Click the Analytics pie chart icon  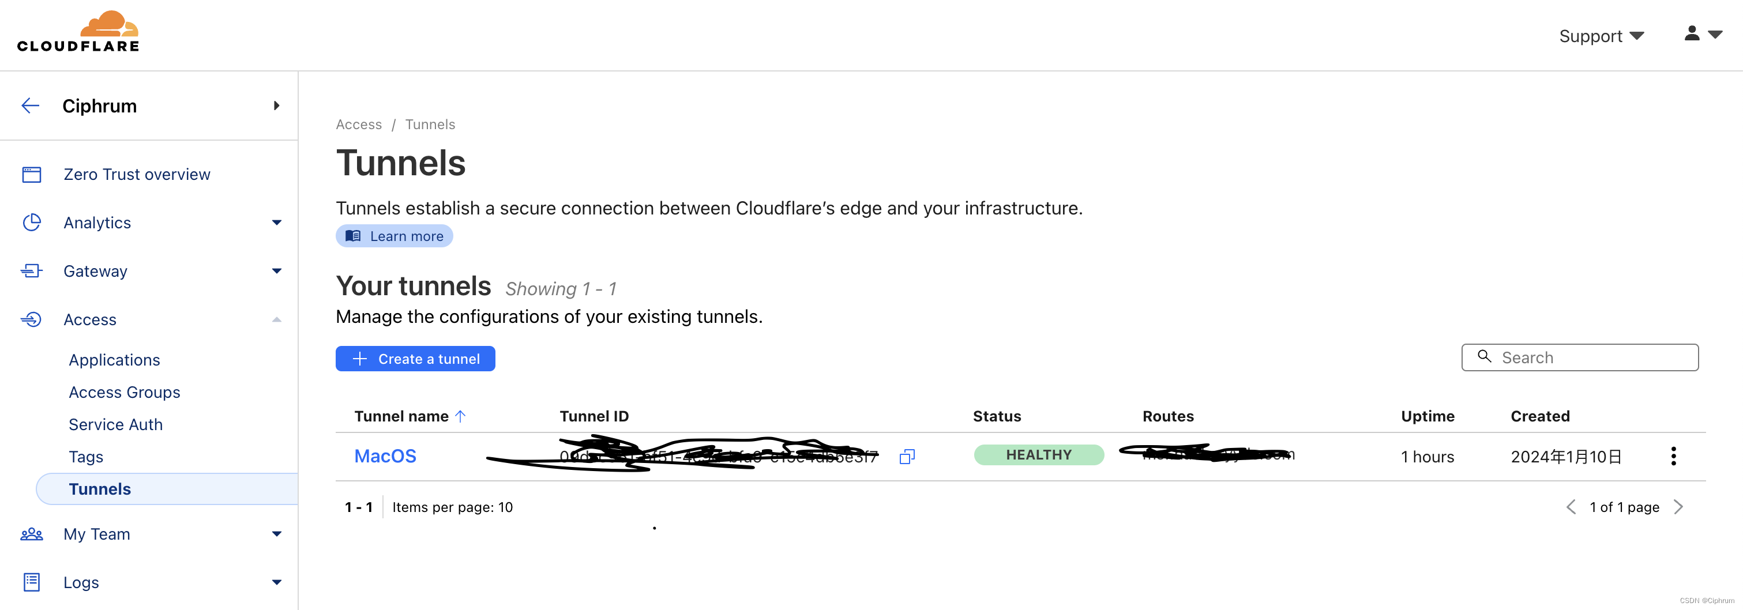click(x=31, y=222)
